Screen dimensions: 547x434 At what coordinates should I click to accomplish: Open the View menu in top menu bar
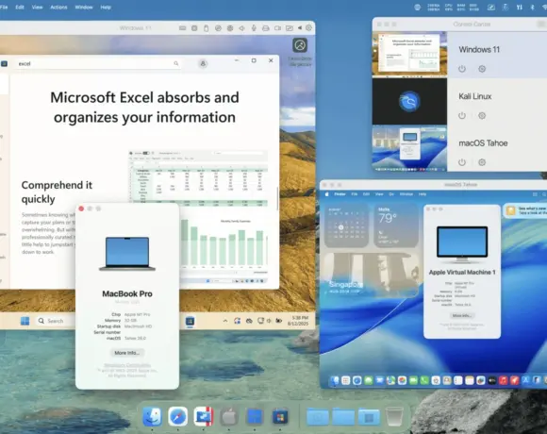[38, 7]
